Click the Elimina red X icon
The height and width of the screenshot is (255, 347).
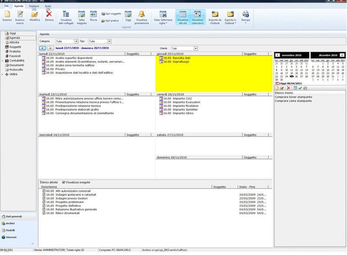click(49, 16)
